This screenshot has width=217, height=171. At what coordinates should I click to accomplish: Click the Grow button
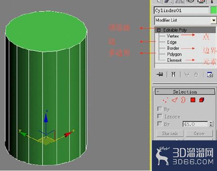coord(199,133)
